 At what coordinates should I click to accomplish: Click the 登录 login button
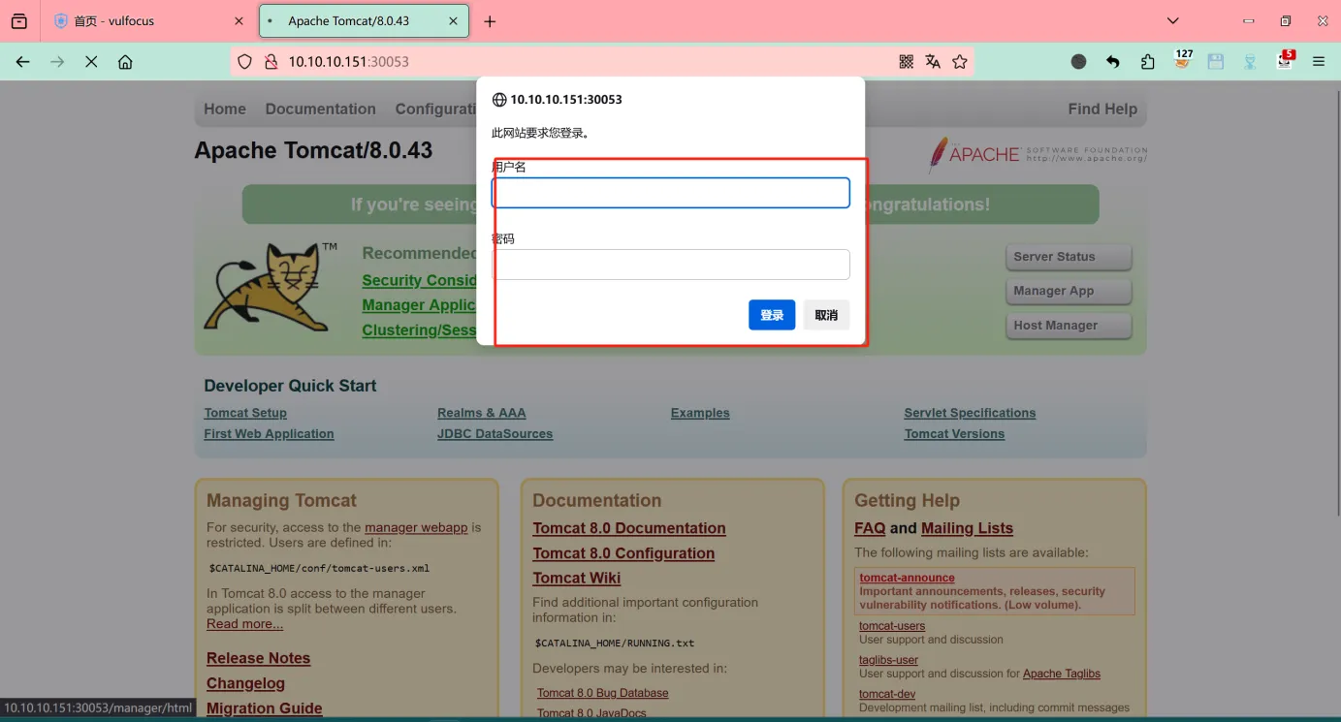point(772,315)
